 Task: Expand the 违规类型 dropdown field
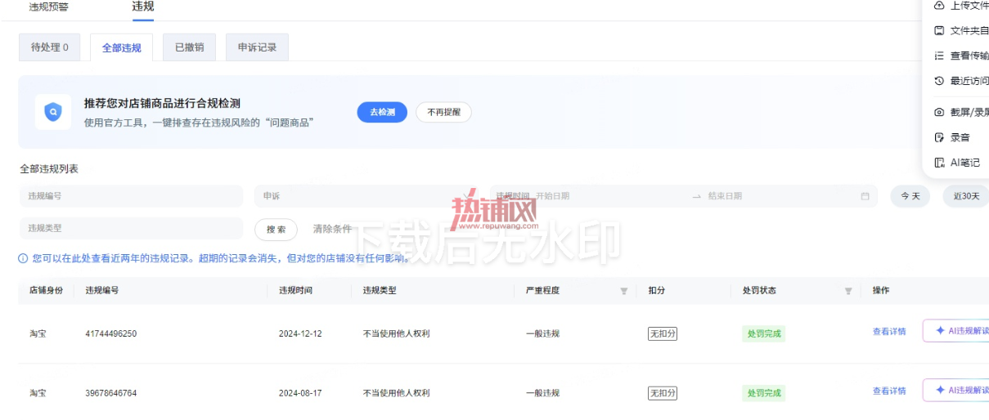[131, 228]
